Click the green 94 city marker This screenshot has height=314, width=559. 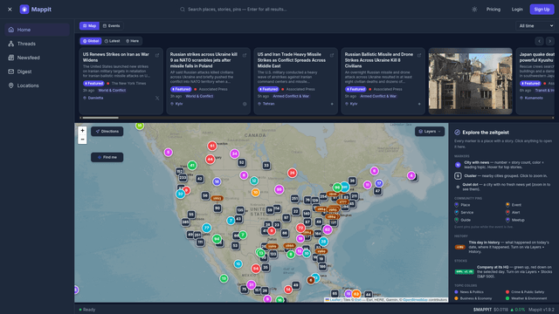pos(217,239)
